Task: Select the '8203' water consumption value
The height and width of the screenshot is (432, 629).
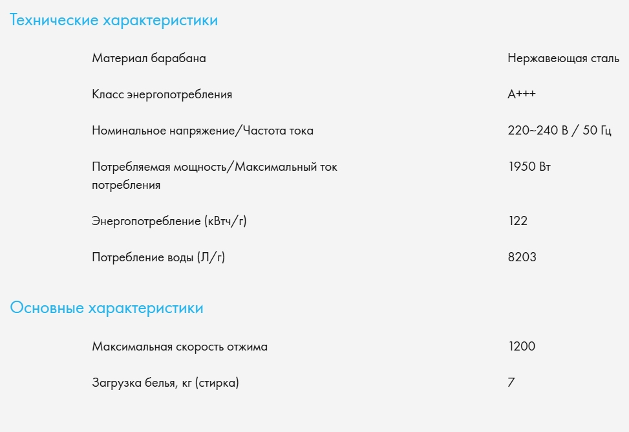Action: tap(522, 258)
